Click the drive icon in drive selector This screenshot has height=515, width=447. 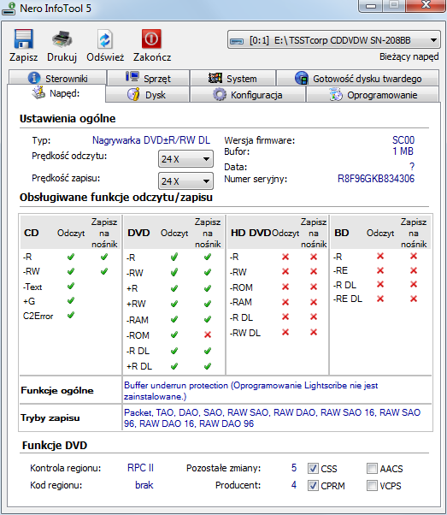coord(237,41)
